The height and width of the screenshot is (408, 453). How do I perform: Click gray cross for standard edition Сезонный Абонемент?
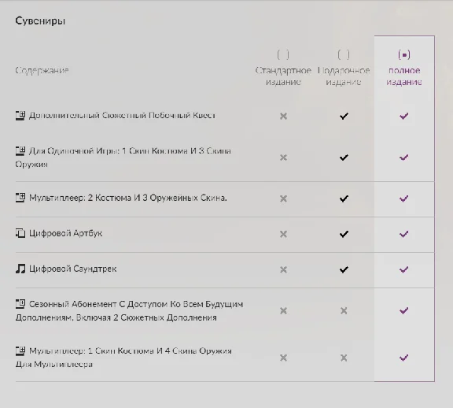click(283, 311)
